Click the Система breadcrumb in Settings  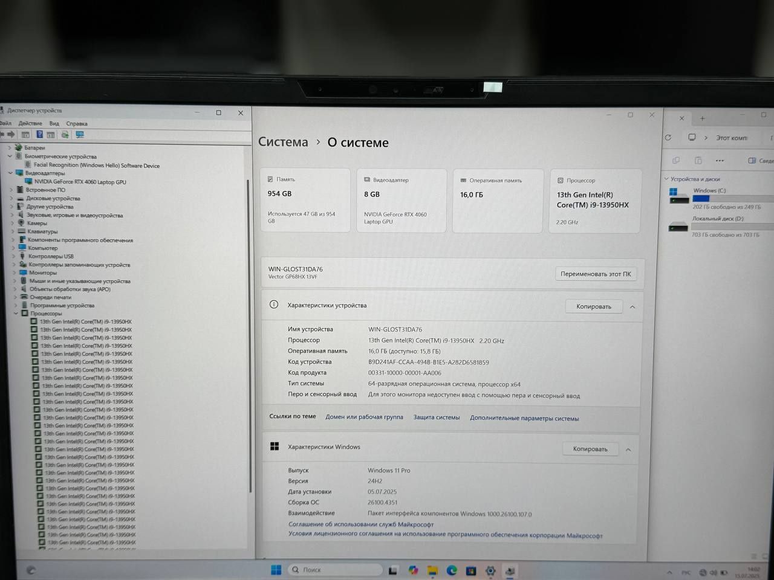point(283,142)
